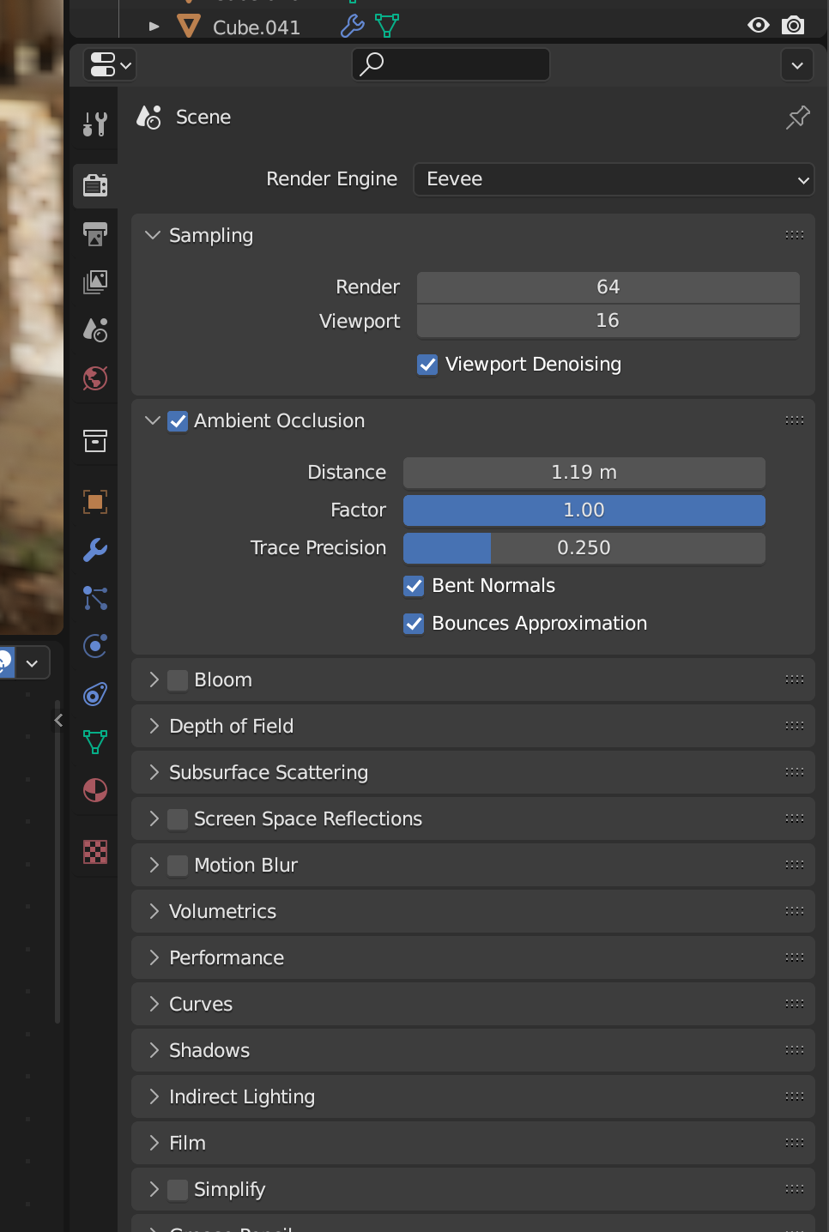Expand the Depth of Field panel
The width and height of the screenshot is (829, 1232).
click(154, 727)
